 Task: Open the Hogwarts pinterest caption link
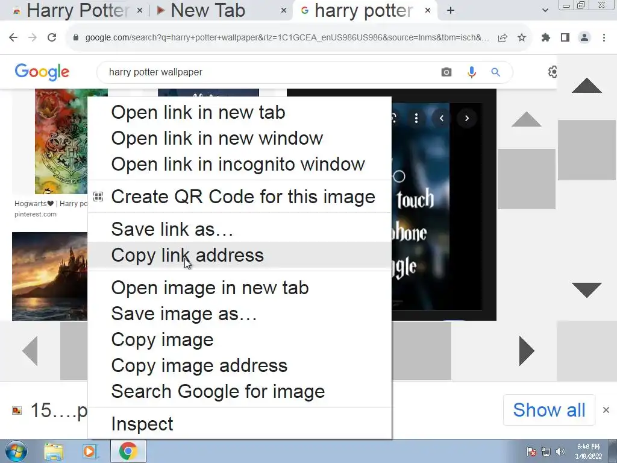tap(51, 204)
